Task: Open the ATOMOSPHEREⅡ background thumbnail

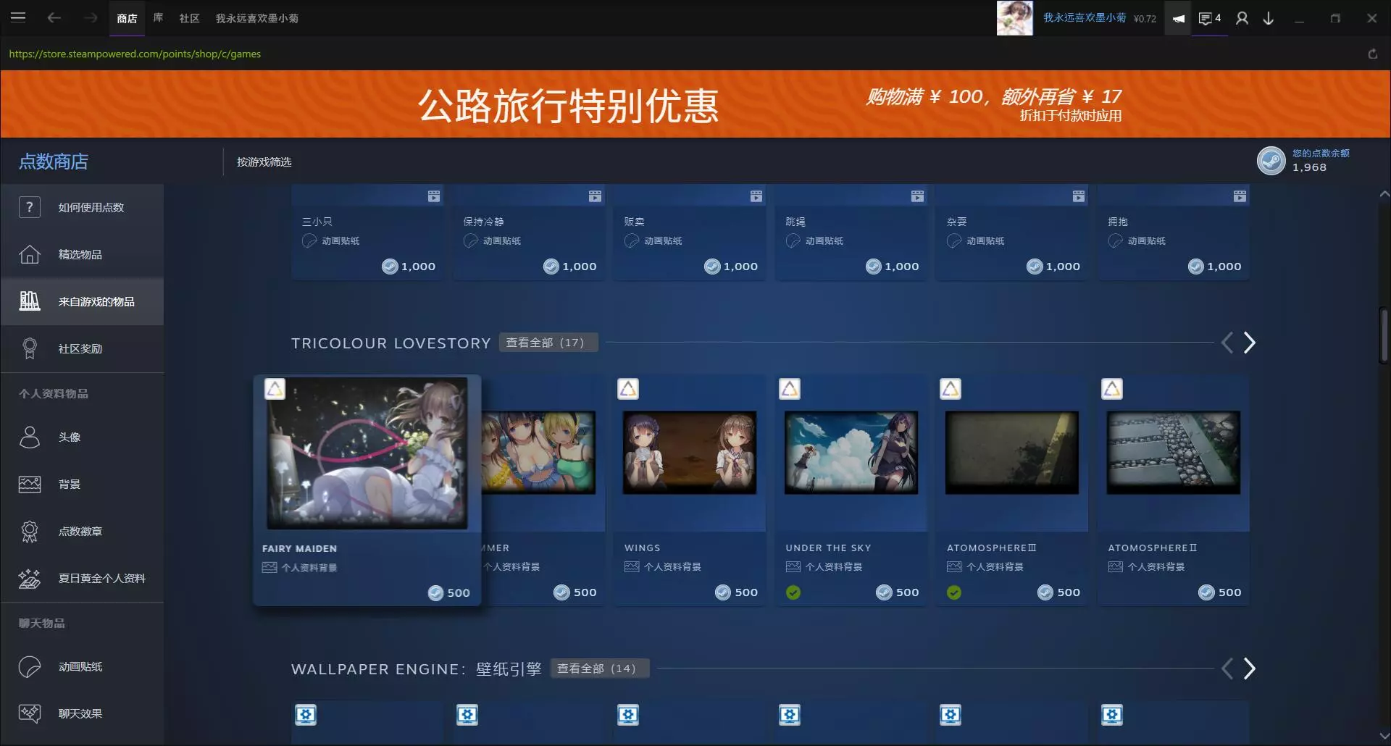Action: coord(1174,453)
